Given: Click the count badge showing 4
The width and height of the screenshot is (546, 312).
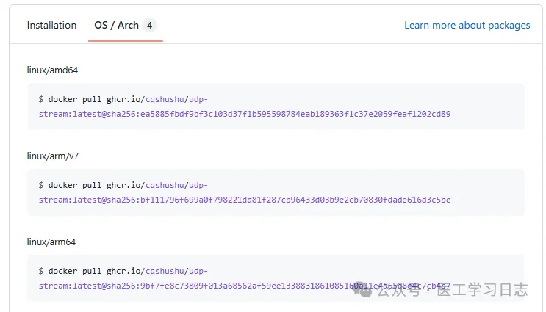Looking at the screenshot, I should tap(150, 25).
